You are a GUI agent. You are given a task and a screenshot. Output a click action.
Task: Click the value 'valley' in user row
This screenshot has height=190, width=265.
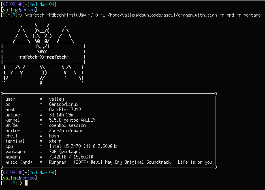56,99
